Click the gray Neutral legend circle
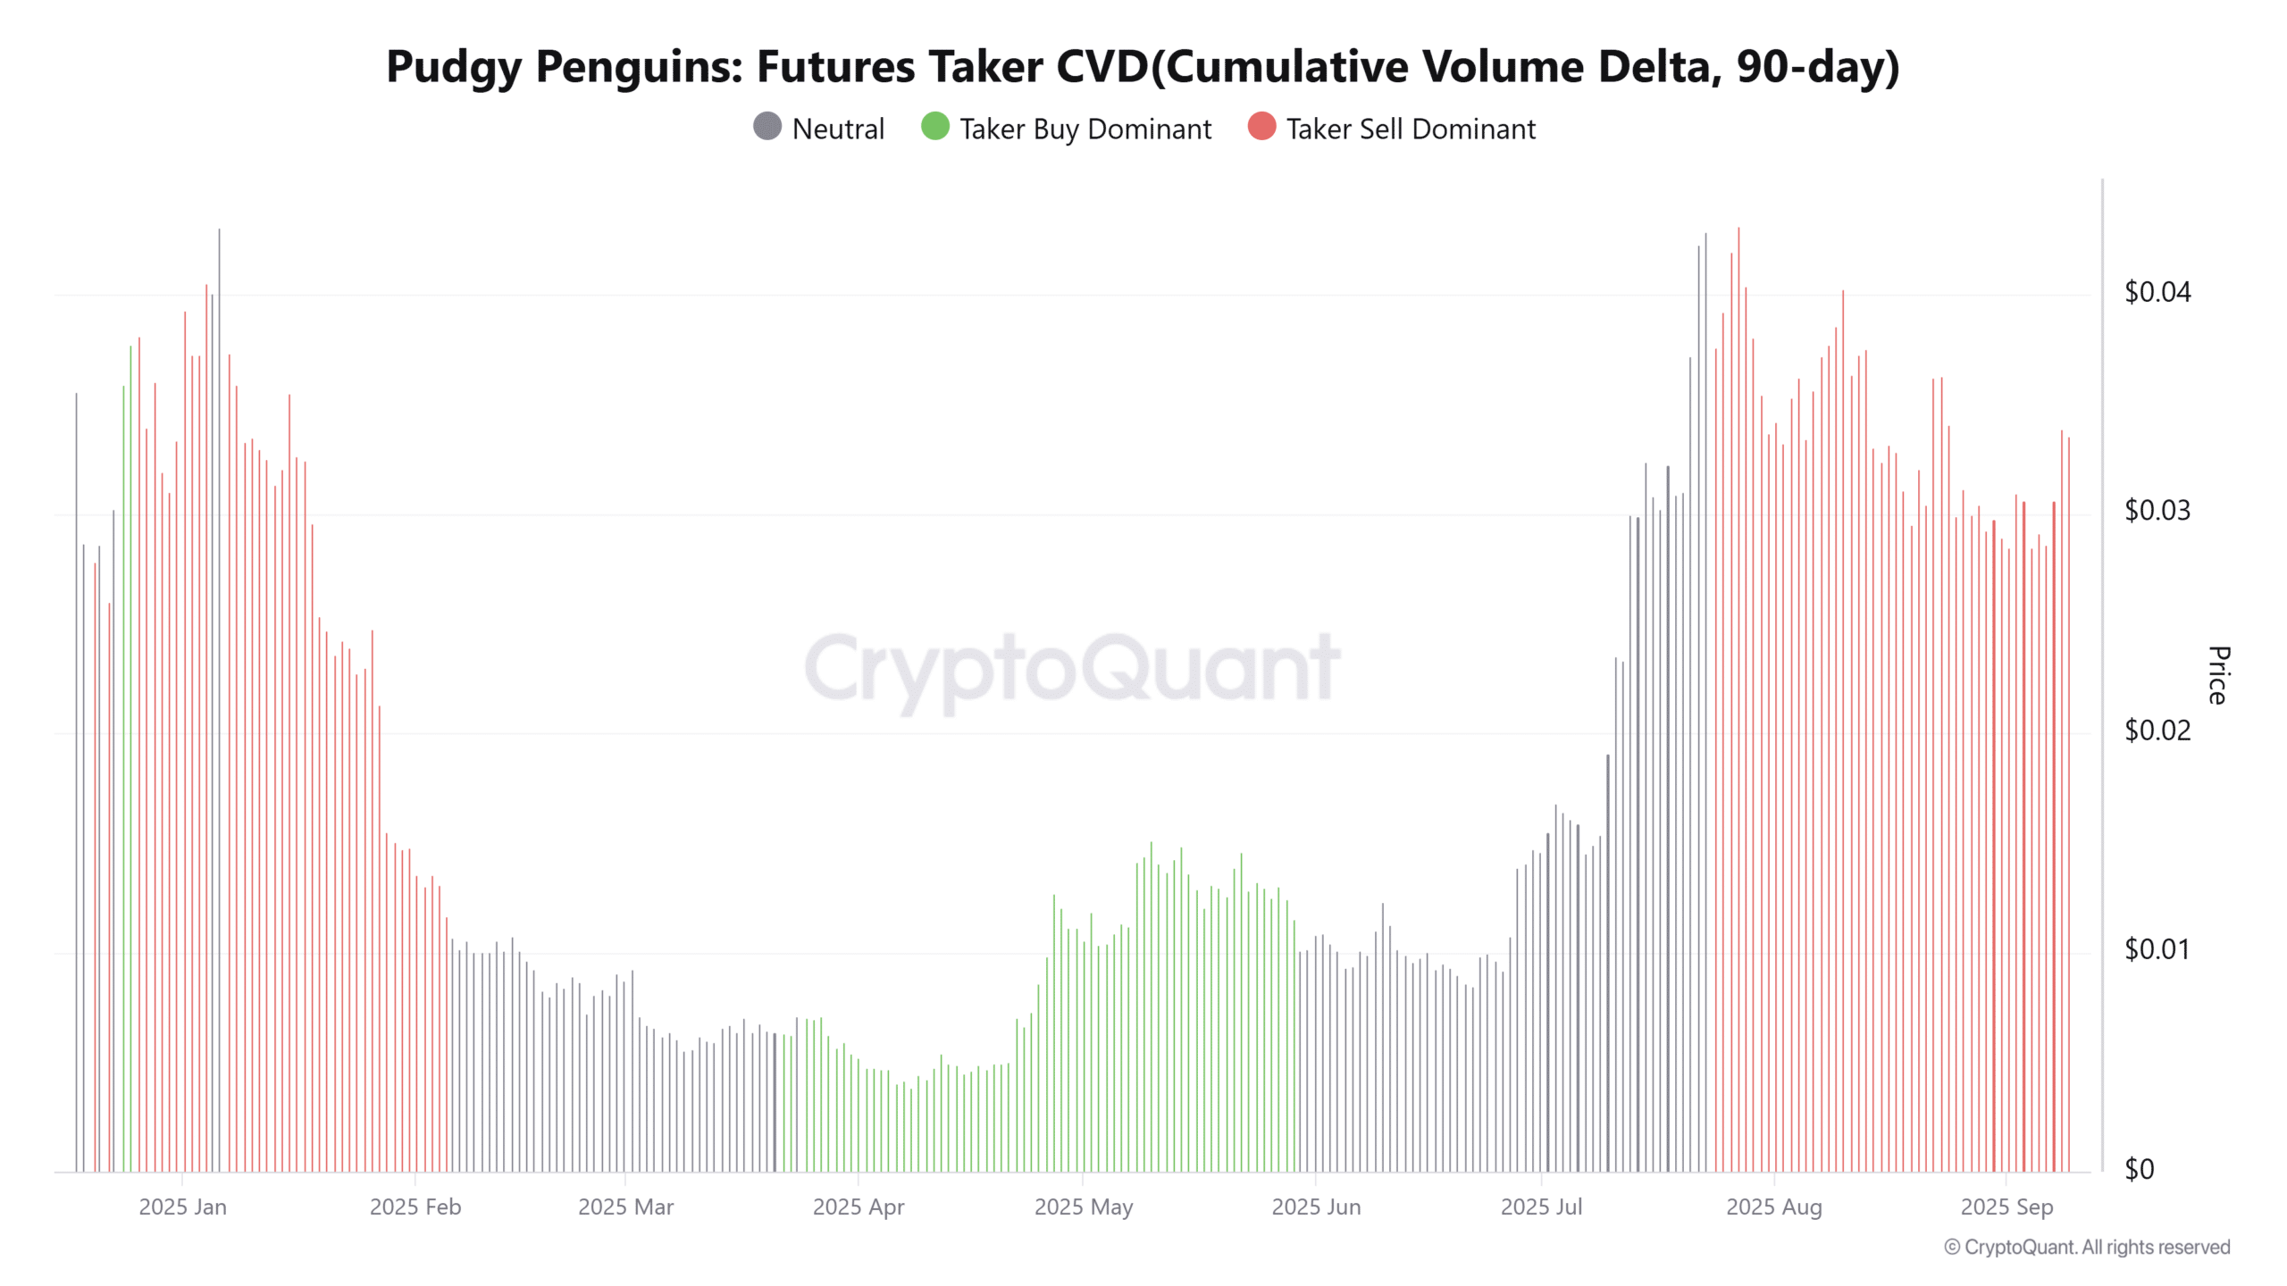 click(767, 127)
